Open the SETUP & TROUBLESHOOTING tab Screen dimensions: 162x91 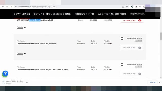point(52,14)
